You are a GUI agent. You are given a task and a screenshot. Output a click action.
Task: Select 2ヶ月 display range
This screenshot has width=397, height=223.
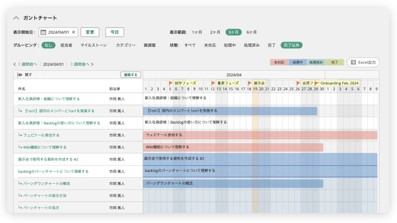click(215, 32)
